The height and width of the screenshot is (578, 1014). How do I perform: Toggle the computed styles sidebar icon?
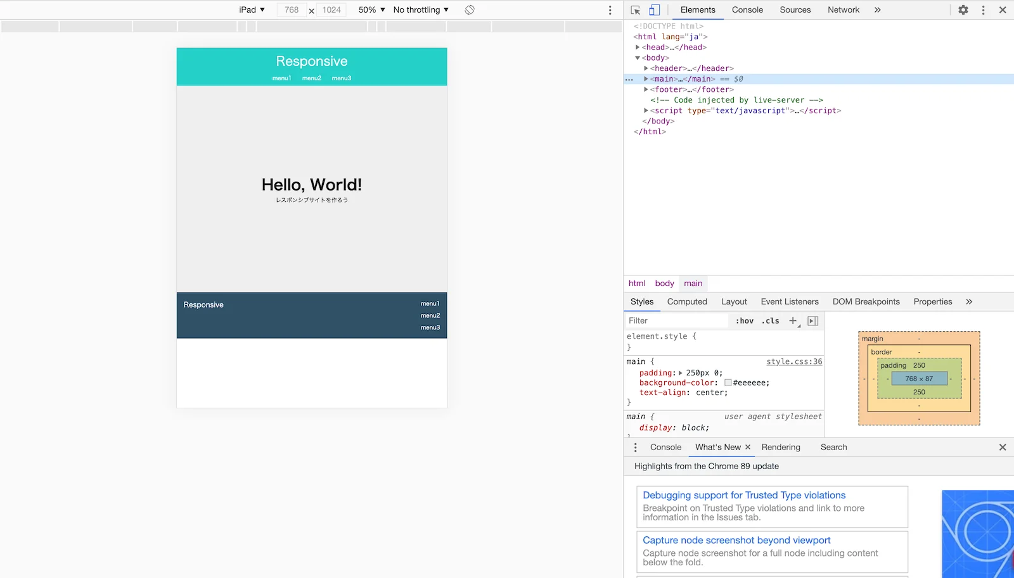[x=813, y=321]
